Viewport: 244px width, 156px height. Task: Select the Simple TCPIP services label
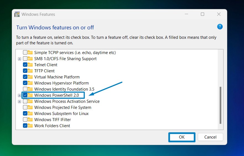[75, 53]
